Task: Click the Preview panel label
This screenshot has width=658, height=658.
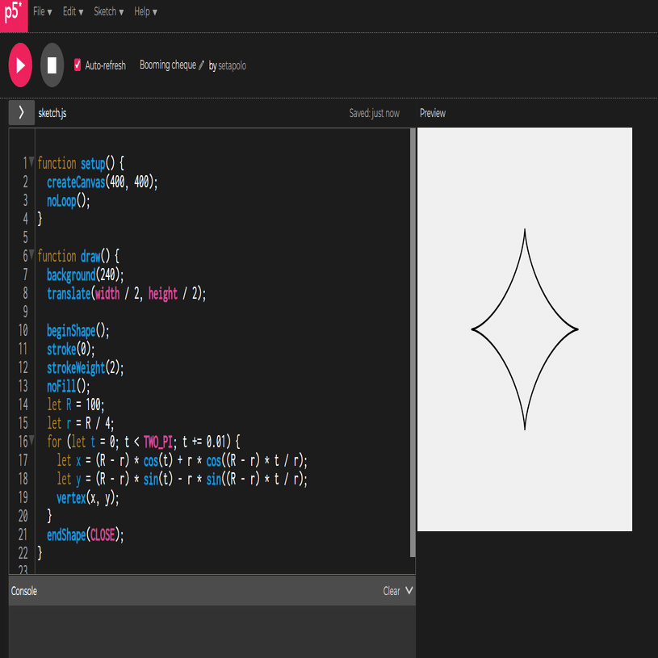Action: click(x=433, y=113)
